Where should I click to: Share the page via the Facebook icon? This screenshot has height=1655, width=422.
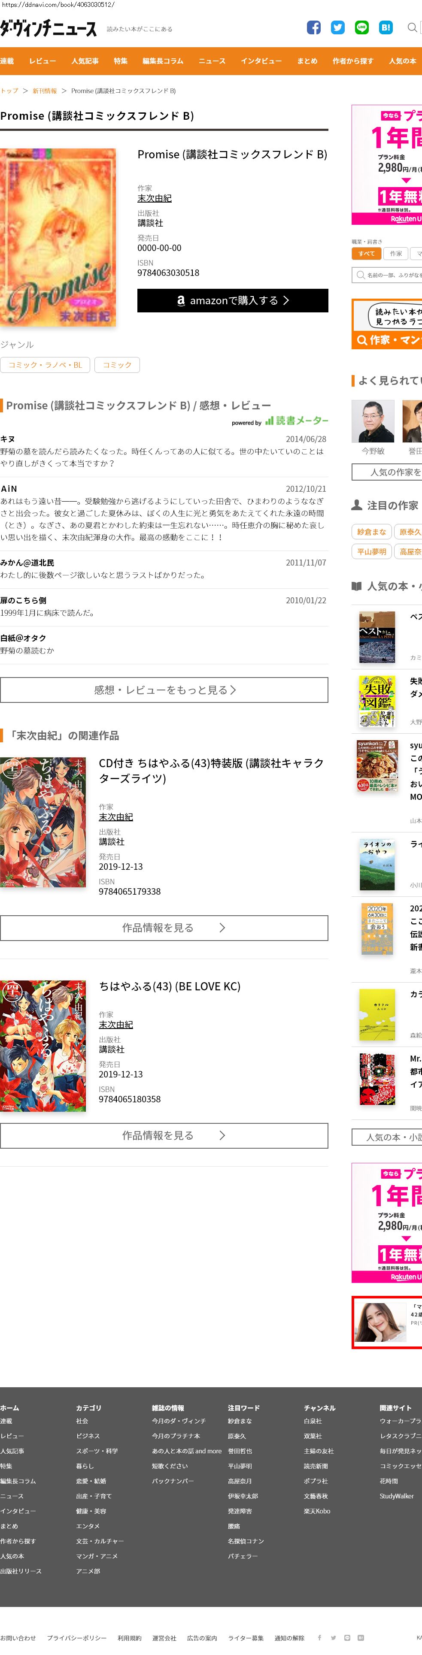click(313, 27)
